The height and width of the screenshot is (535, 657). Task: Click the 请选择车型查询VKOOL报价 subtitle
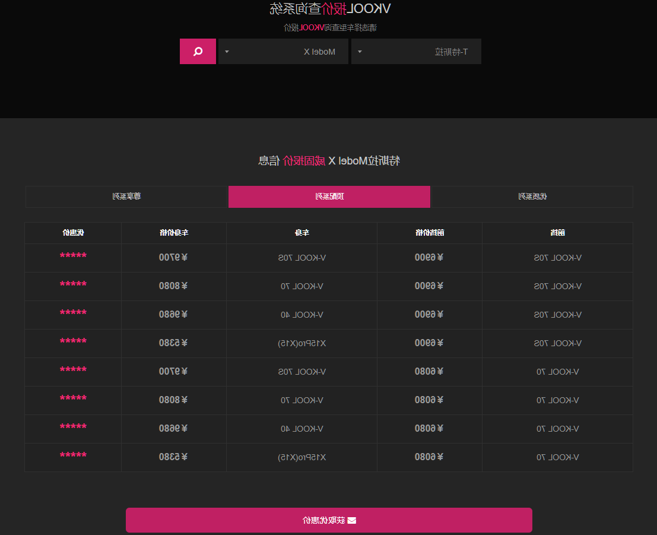[x=330, y=28]
